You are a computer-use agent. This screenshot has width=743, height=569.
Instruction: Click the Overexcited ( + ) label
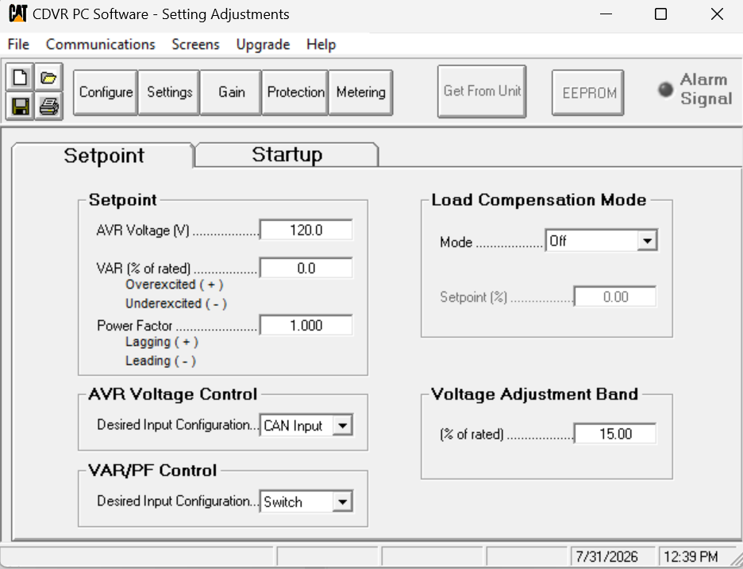tap(174, 284)
